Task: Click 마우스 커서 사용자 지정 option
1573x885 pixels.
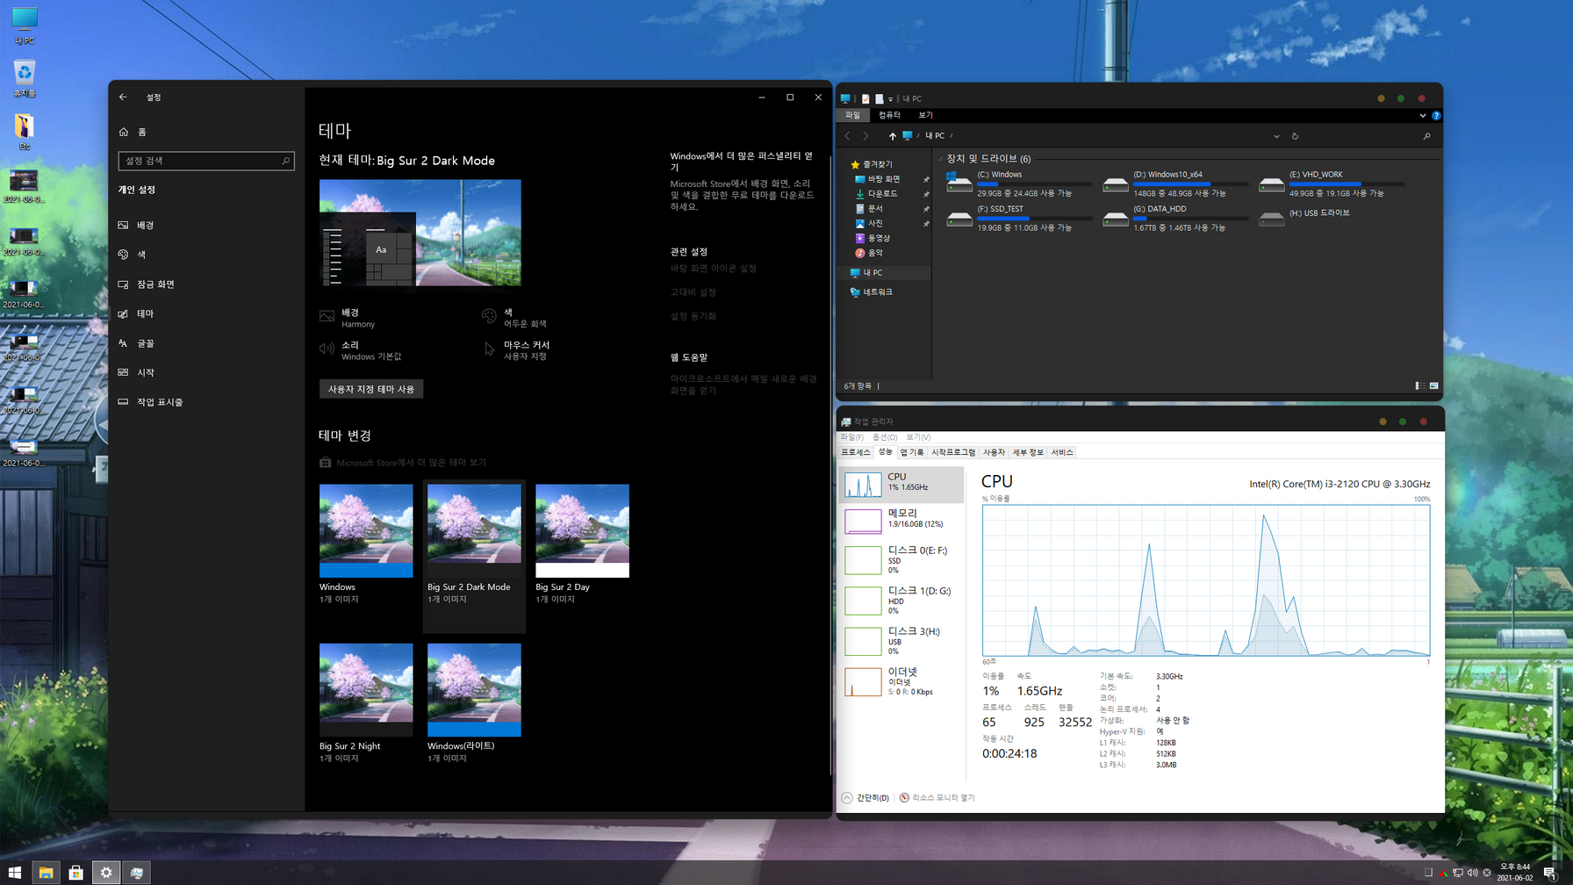Action: [x=516, y=350]
